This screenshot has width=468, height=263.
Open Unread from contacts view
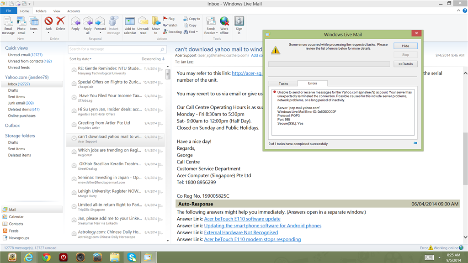pos(30,61)
